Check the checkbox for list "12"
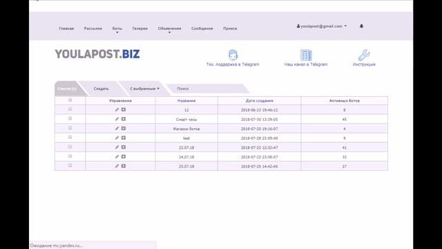 pos(70,109)
